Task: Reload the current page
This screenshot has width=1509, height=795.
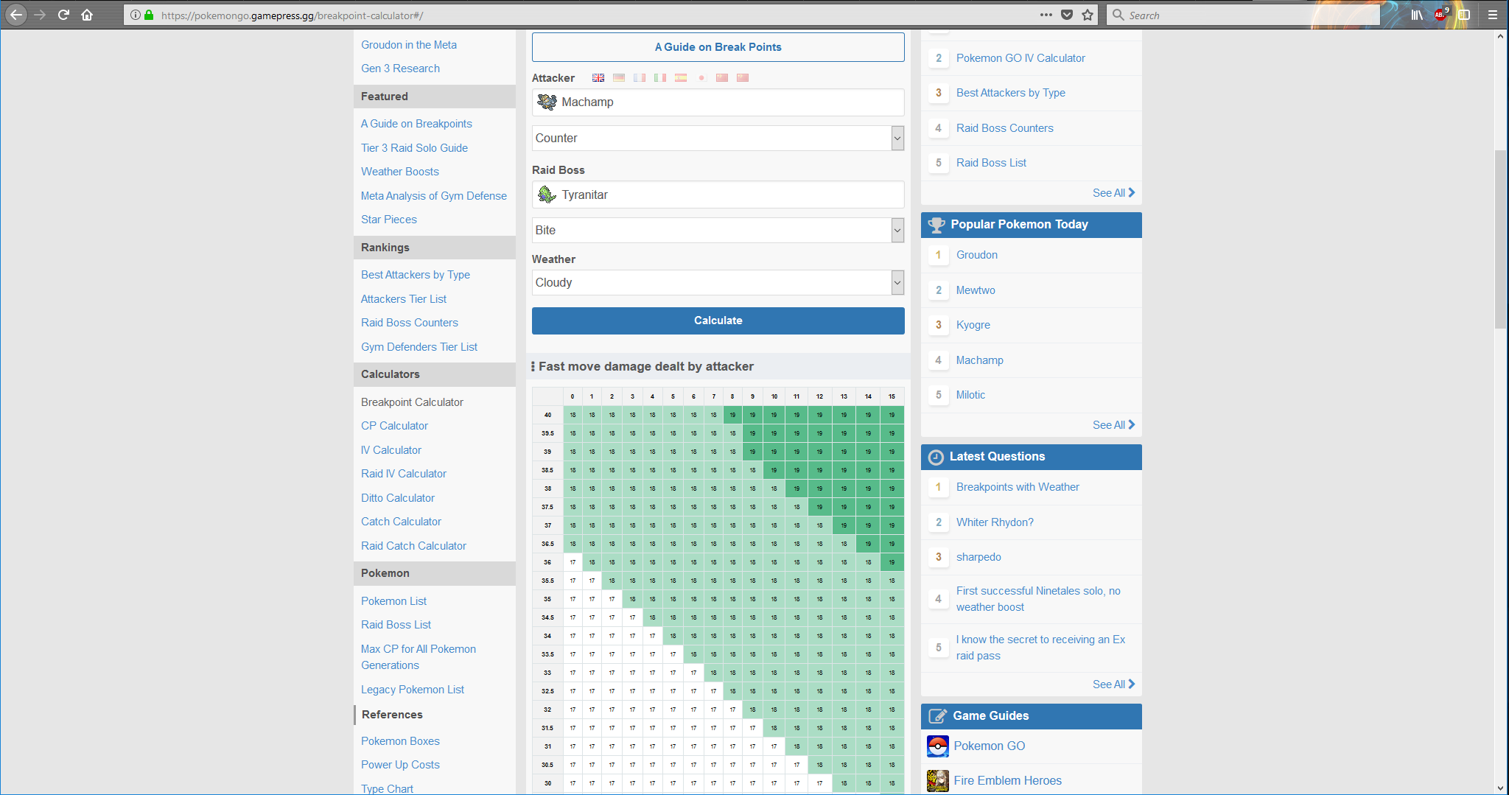Action: click(x=63, y=15)
